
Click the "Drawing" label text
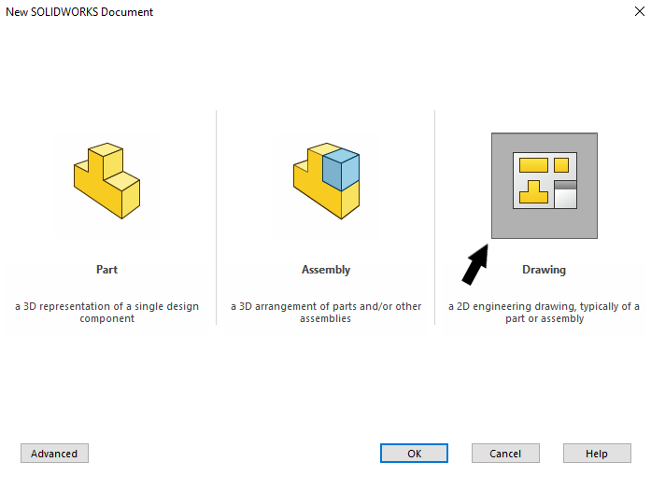[544, 270]
